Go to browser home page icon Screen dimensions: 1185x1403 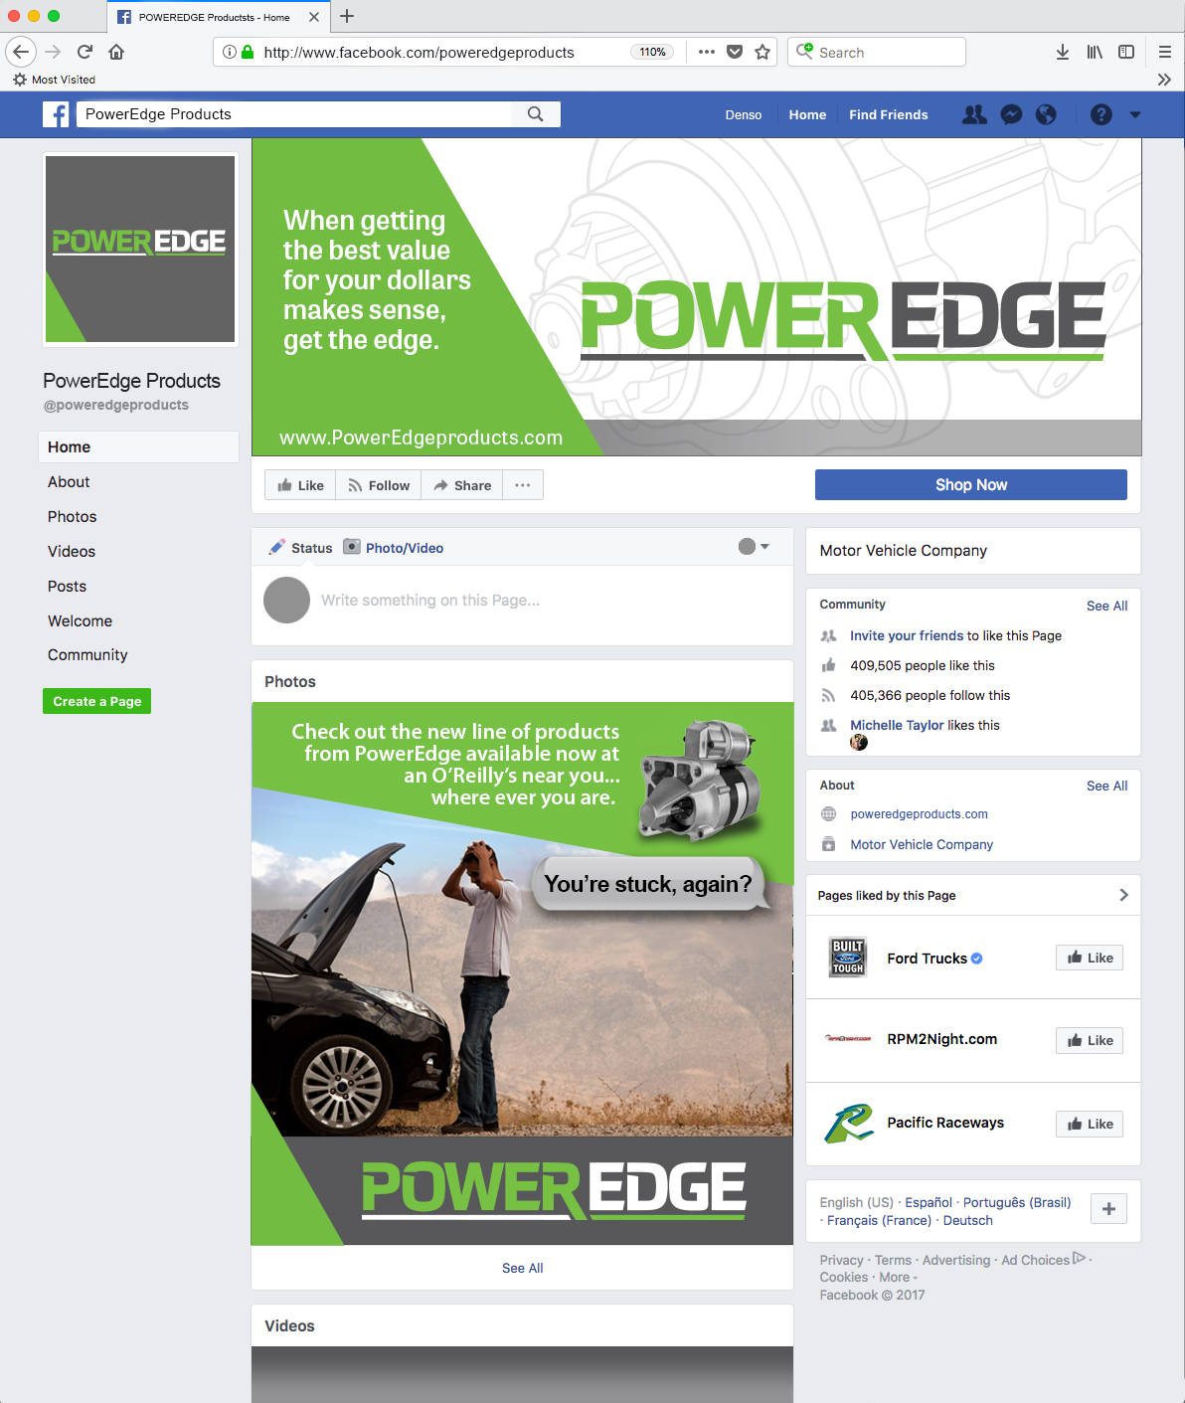pos(116,52)
